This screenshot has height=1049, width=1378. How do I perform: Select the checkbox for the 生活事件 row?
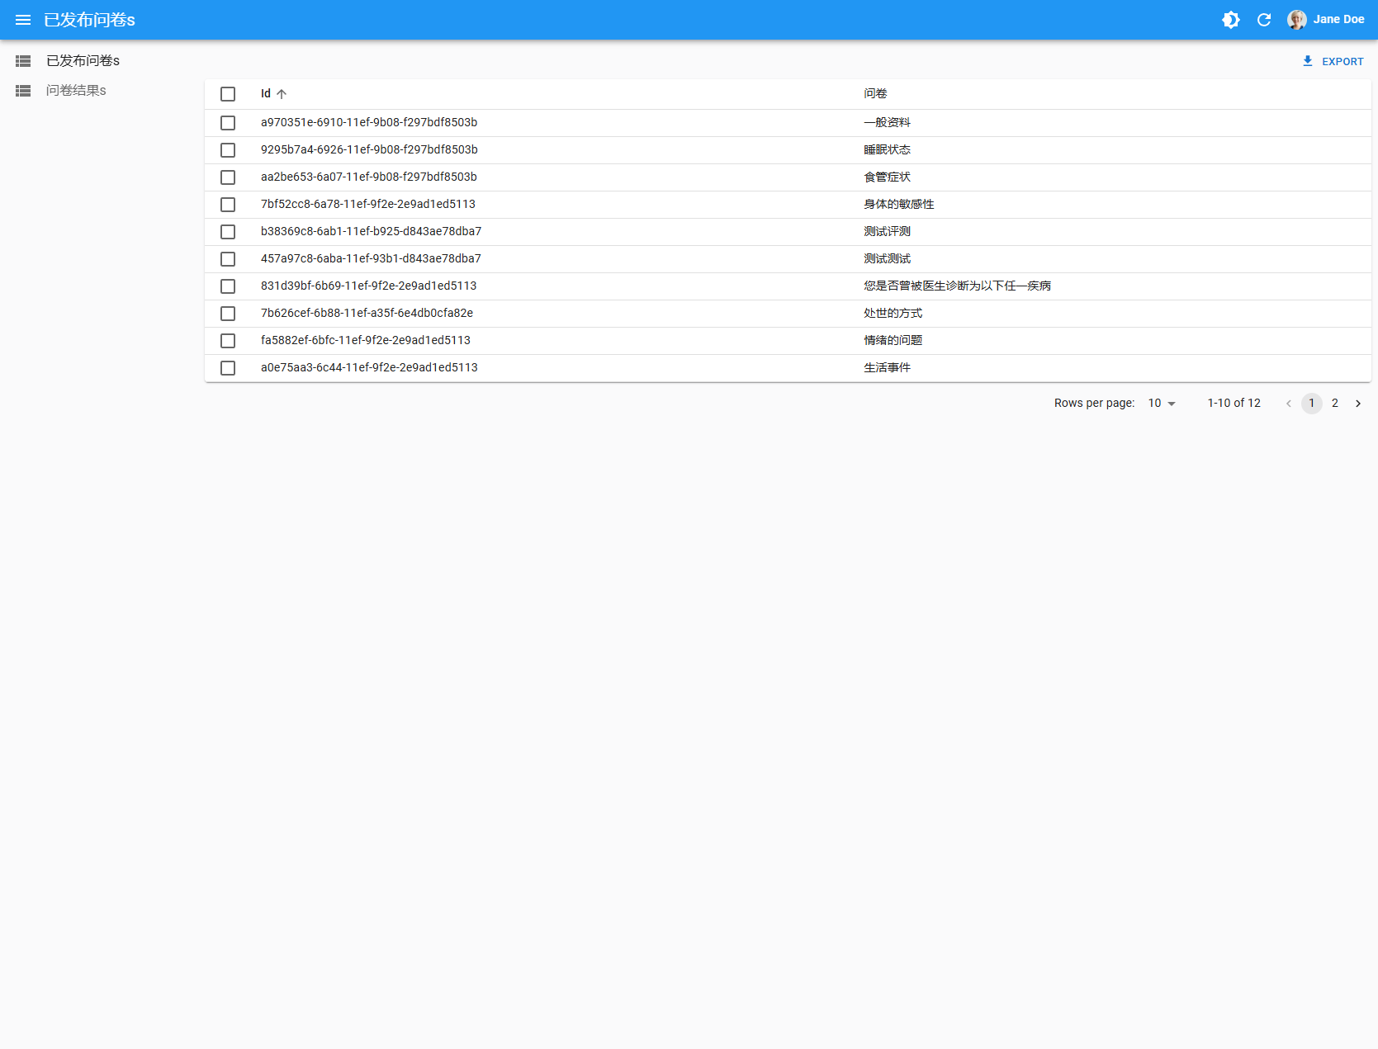click(228, 368)
